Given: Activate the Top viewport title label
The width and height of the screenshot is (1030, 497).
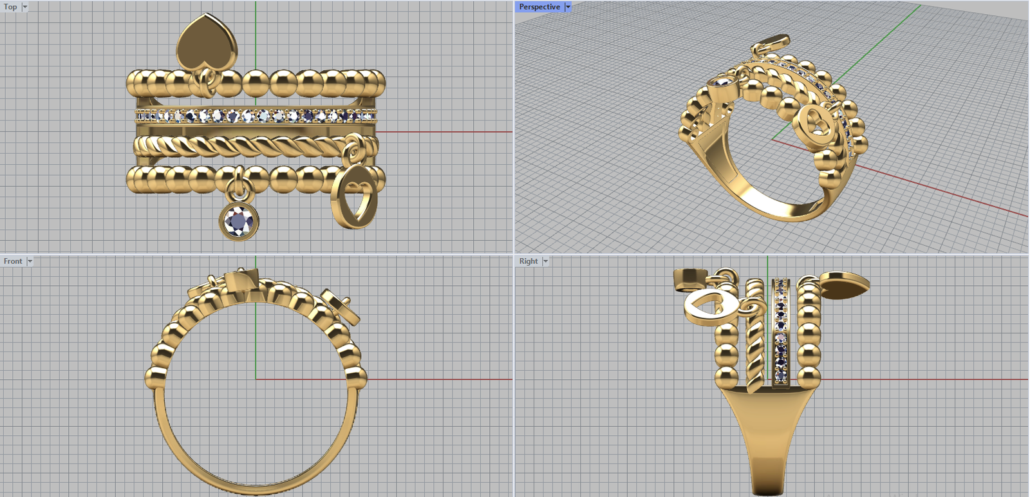Looking at the screenshot, I should tap(10, 7).
